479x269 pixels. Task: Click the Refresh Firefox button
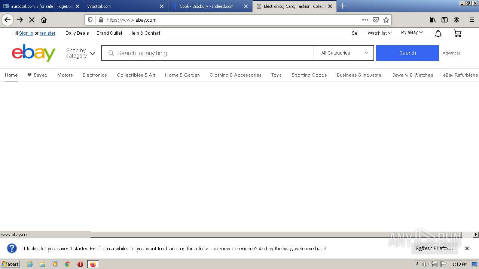(x=434, y=248)
